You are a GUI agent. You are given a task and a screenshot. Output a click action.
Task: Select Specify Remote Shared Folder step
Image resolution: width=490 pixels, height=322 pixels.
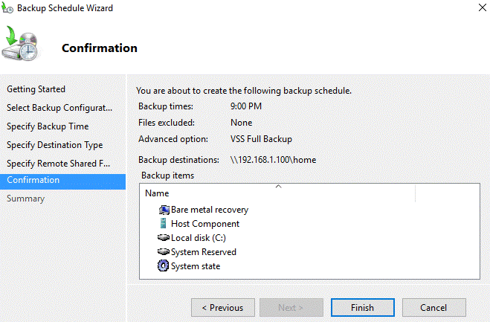tap(58, 164)
